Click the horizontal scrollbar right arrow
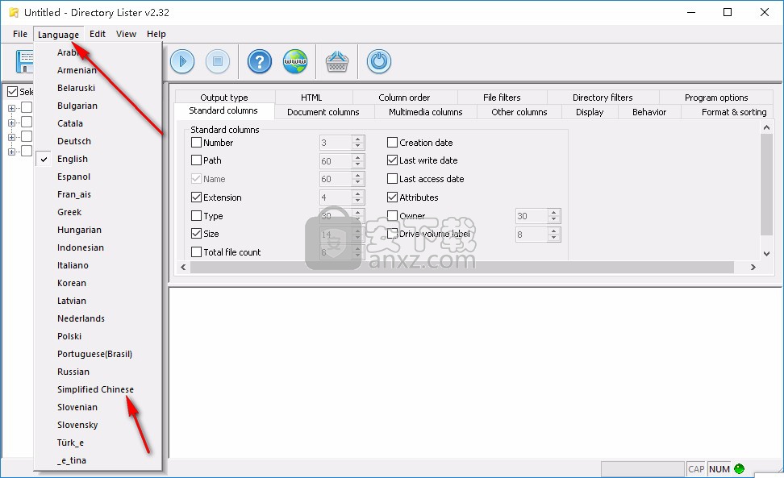 753,268
